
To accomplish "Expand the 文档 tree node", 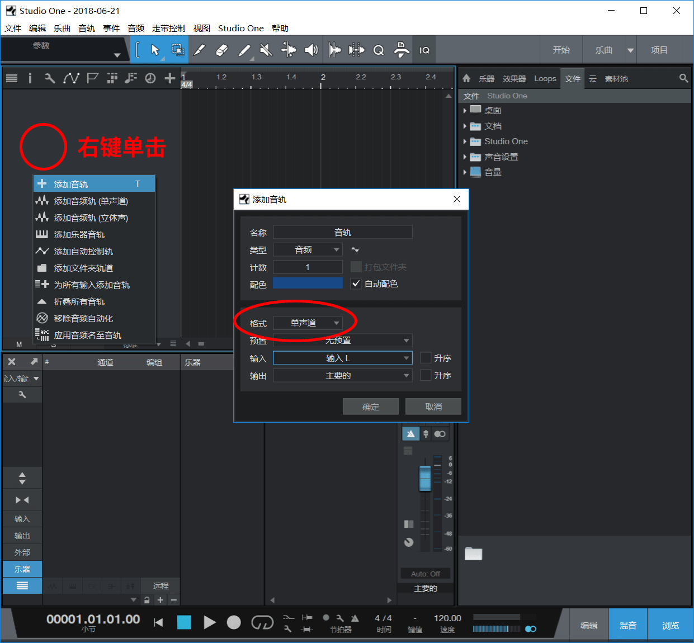I will tap(465, 126).
